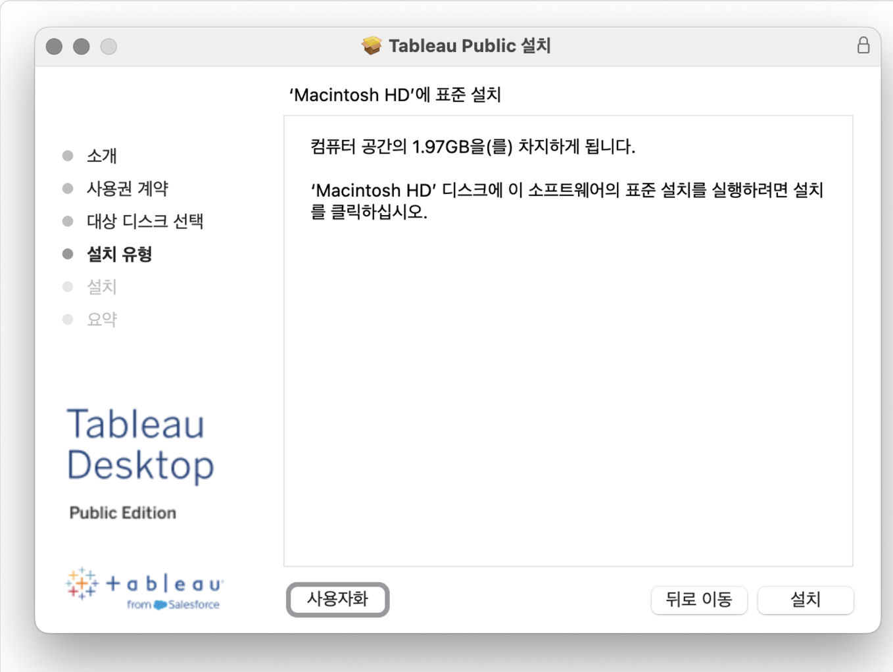This screenshot has width=893, height=672.
Task: Click the 'Macintosh HD'에 표준 설치 heading
Action: [x=395, y=95]
